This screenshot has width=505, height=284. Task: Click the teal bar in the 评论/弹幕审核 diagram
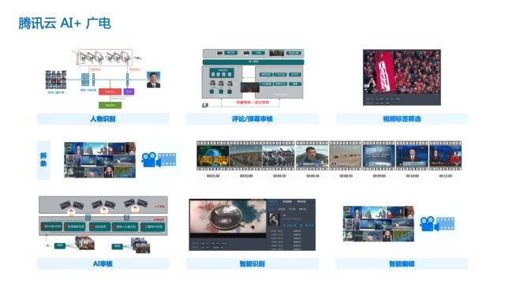[x=252, y=62]
